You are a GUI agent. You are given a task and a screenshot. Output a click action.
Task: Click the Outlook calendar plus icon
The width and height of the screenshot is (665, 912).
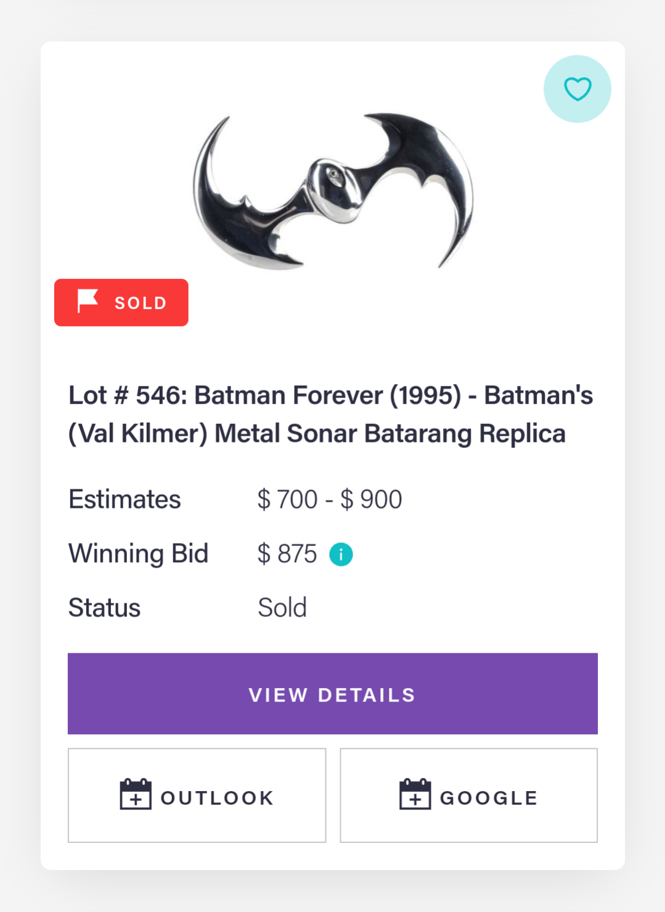click(136, 794)
